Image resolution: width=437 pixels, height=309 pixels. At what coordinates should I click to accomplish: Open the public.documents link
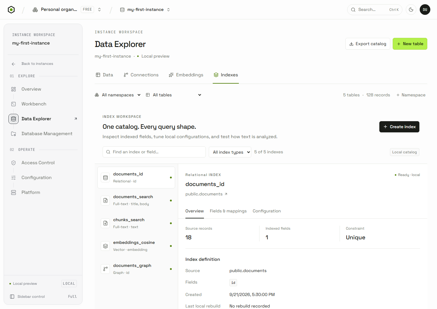pyautogui.click(x=206, y=194)
